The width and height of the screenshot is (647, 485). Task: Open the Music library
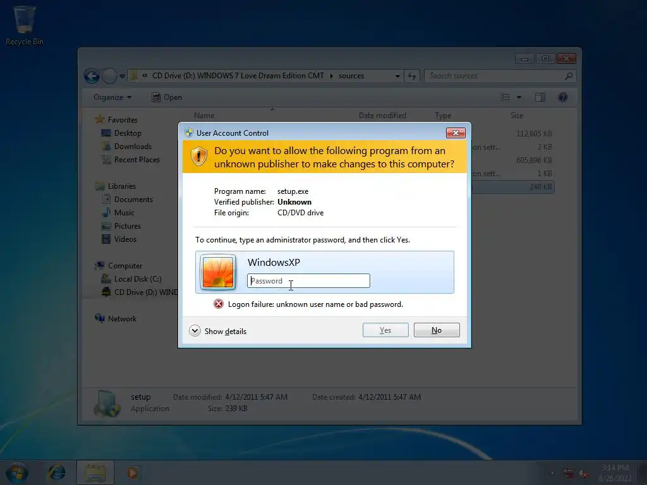coord(118,213)
